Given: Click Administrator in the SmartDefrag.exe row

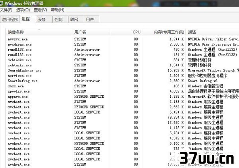Looking at the screenshot, I should [87, 81].
